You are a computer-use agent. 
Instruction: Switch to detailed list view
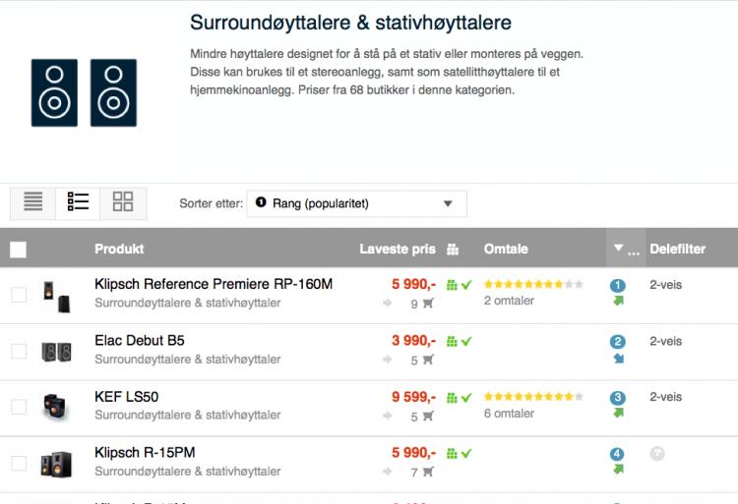pos(78,202)
